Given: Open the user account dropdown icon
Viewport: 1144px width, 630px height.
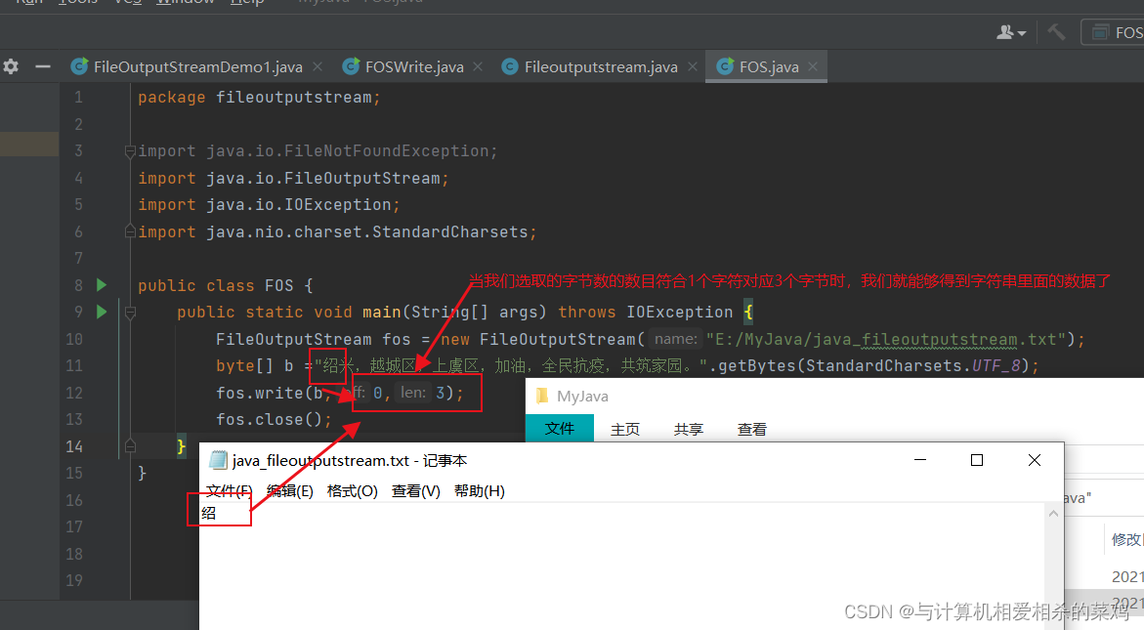Looking at the screenshot, I should click(x=1010, y=32).
